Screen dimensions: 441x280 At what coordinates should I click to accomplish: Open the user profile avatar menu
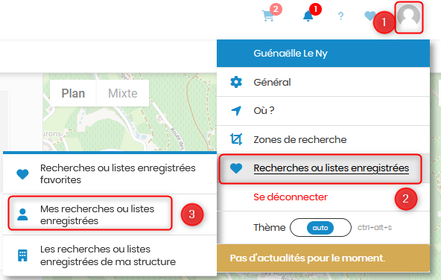coord(409,17)
